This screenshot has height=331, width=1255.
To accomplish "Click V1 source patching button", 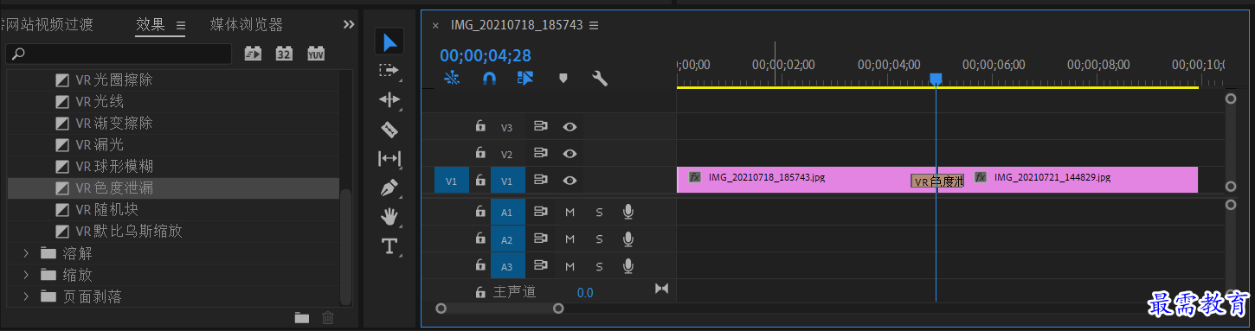I will click(451, 181).
